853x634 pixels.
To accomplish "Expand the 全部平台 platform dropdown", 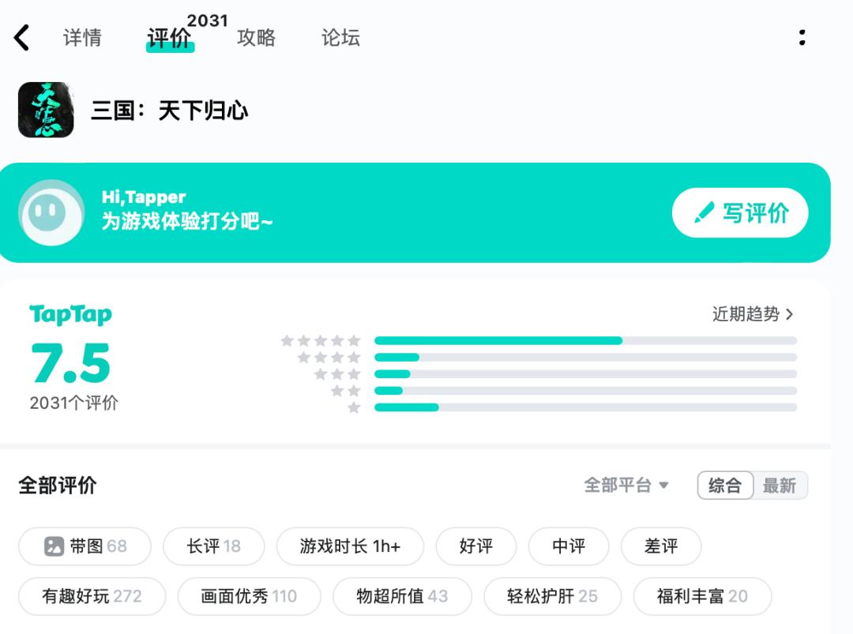I will pyautogui.click(x=626, y=486).
